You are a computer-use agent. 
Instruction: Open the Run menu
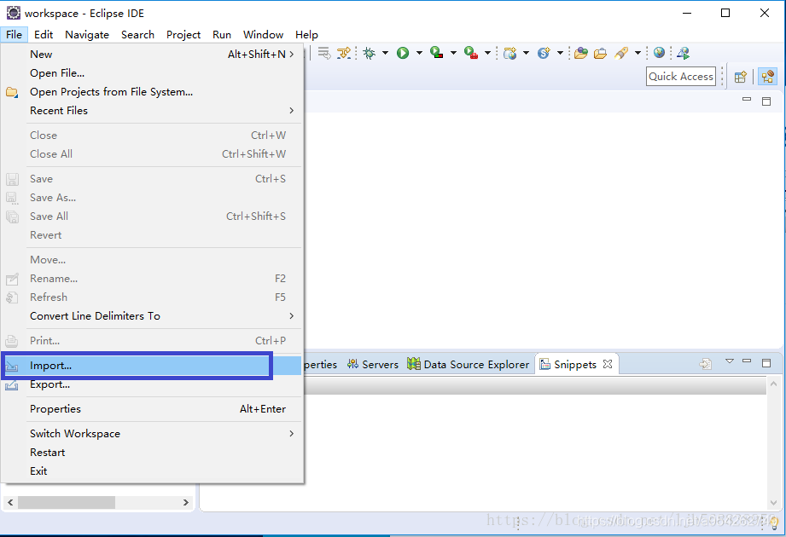pyautogui.click(x=222, y=35)
